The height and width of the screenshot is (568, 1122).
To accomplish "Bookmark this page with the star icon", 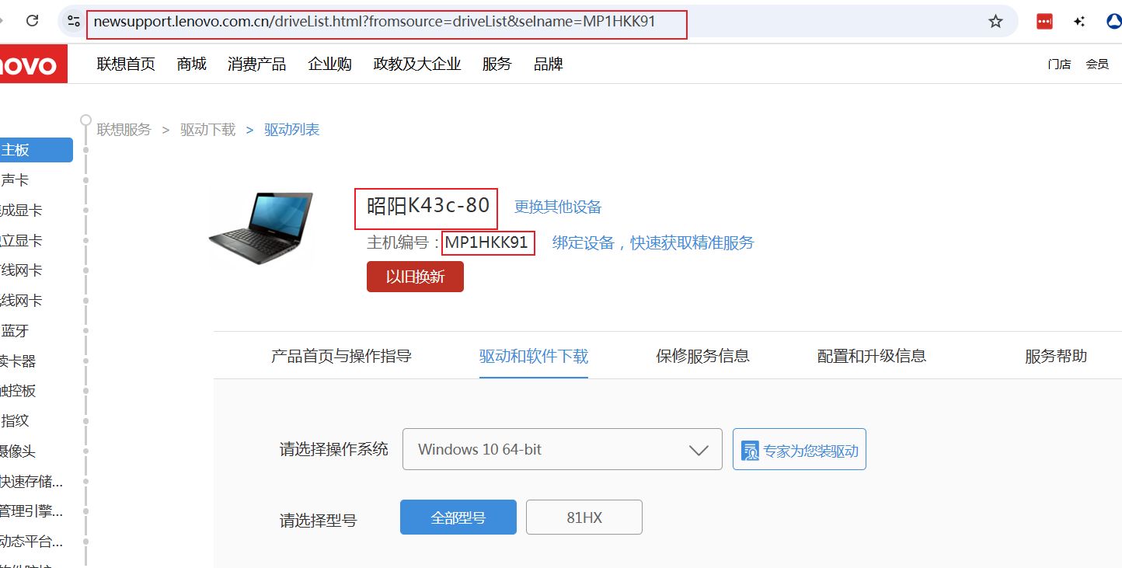I will pyautogui.click(x=995, y=22).
